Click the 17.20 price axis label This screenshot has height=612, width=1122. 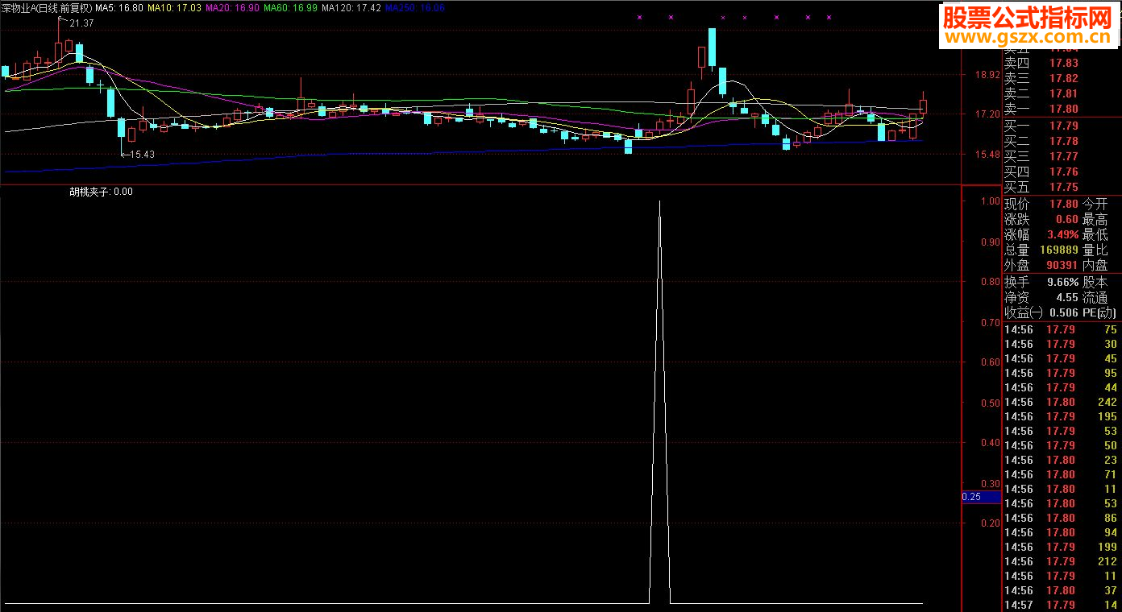pos(987,114)
